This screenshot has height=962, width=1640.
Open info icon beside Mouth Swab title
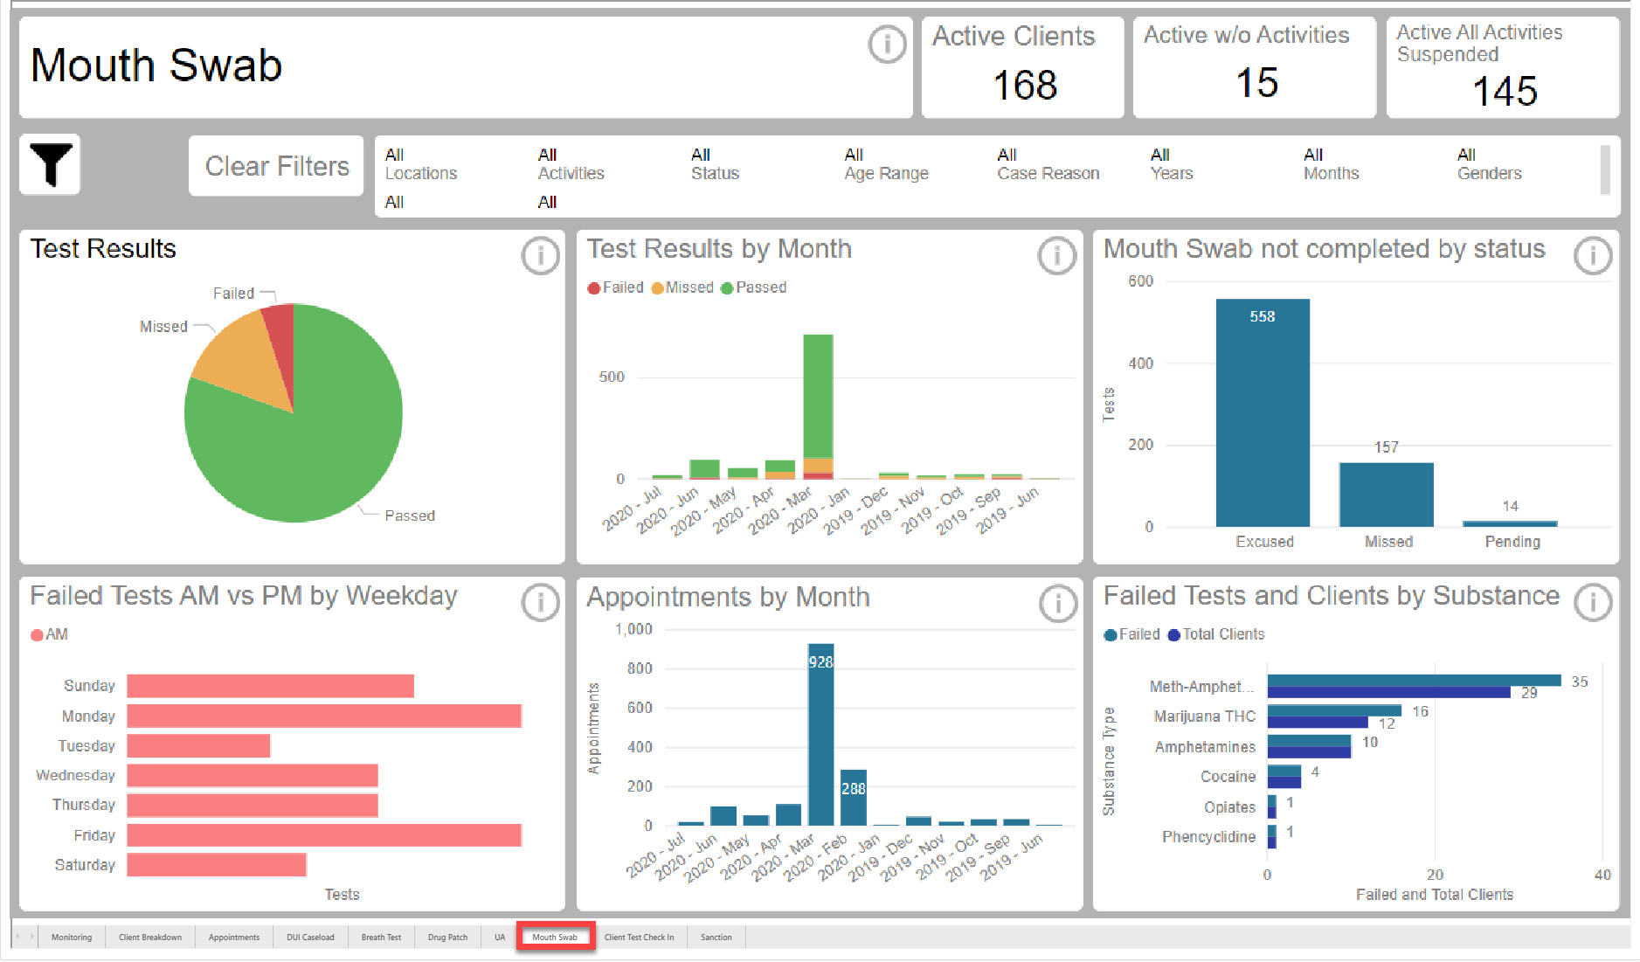click(x=887, y=43)
